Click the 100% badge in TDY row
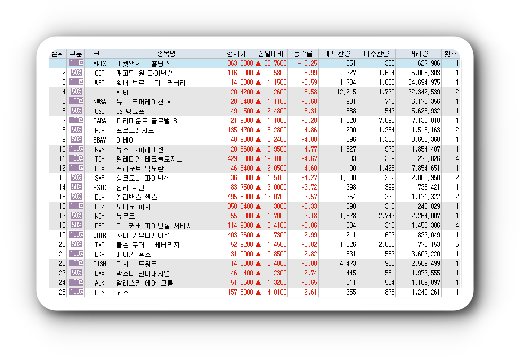This screenshot has width=519, height=356. 76,158
